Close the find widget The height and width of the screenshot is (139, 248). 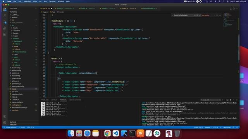220,15
